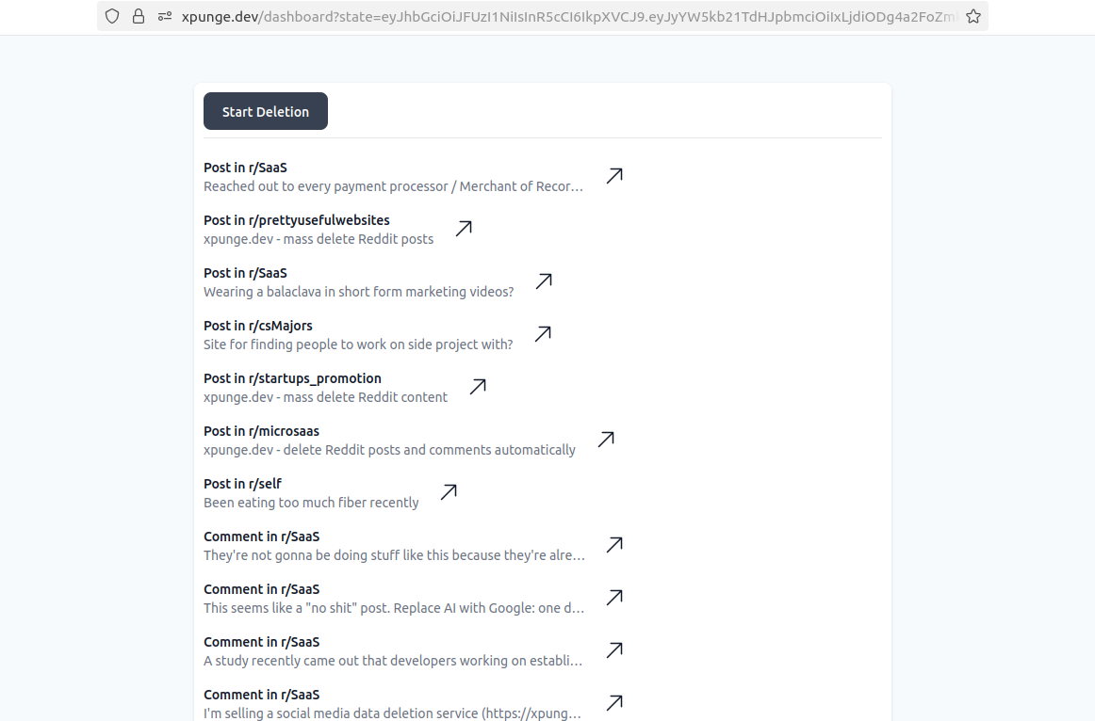Image resolution: width=1095 pixels, height=721 pixels.
Task: Open arrow link for r/startups_promotion post
Action: coord(479,386)
